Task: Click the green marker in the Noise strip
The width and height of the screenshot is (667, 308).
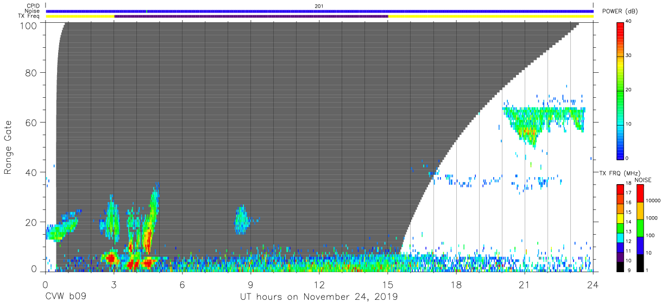Action: [x=147, y=11]
